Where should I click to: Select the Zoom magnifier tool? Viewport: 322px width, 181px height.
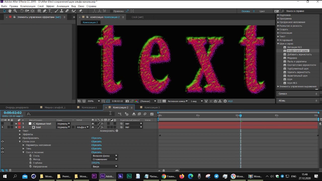[15, 11]
